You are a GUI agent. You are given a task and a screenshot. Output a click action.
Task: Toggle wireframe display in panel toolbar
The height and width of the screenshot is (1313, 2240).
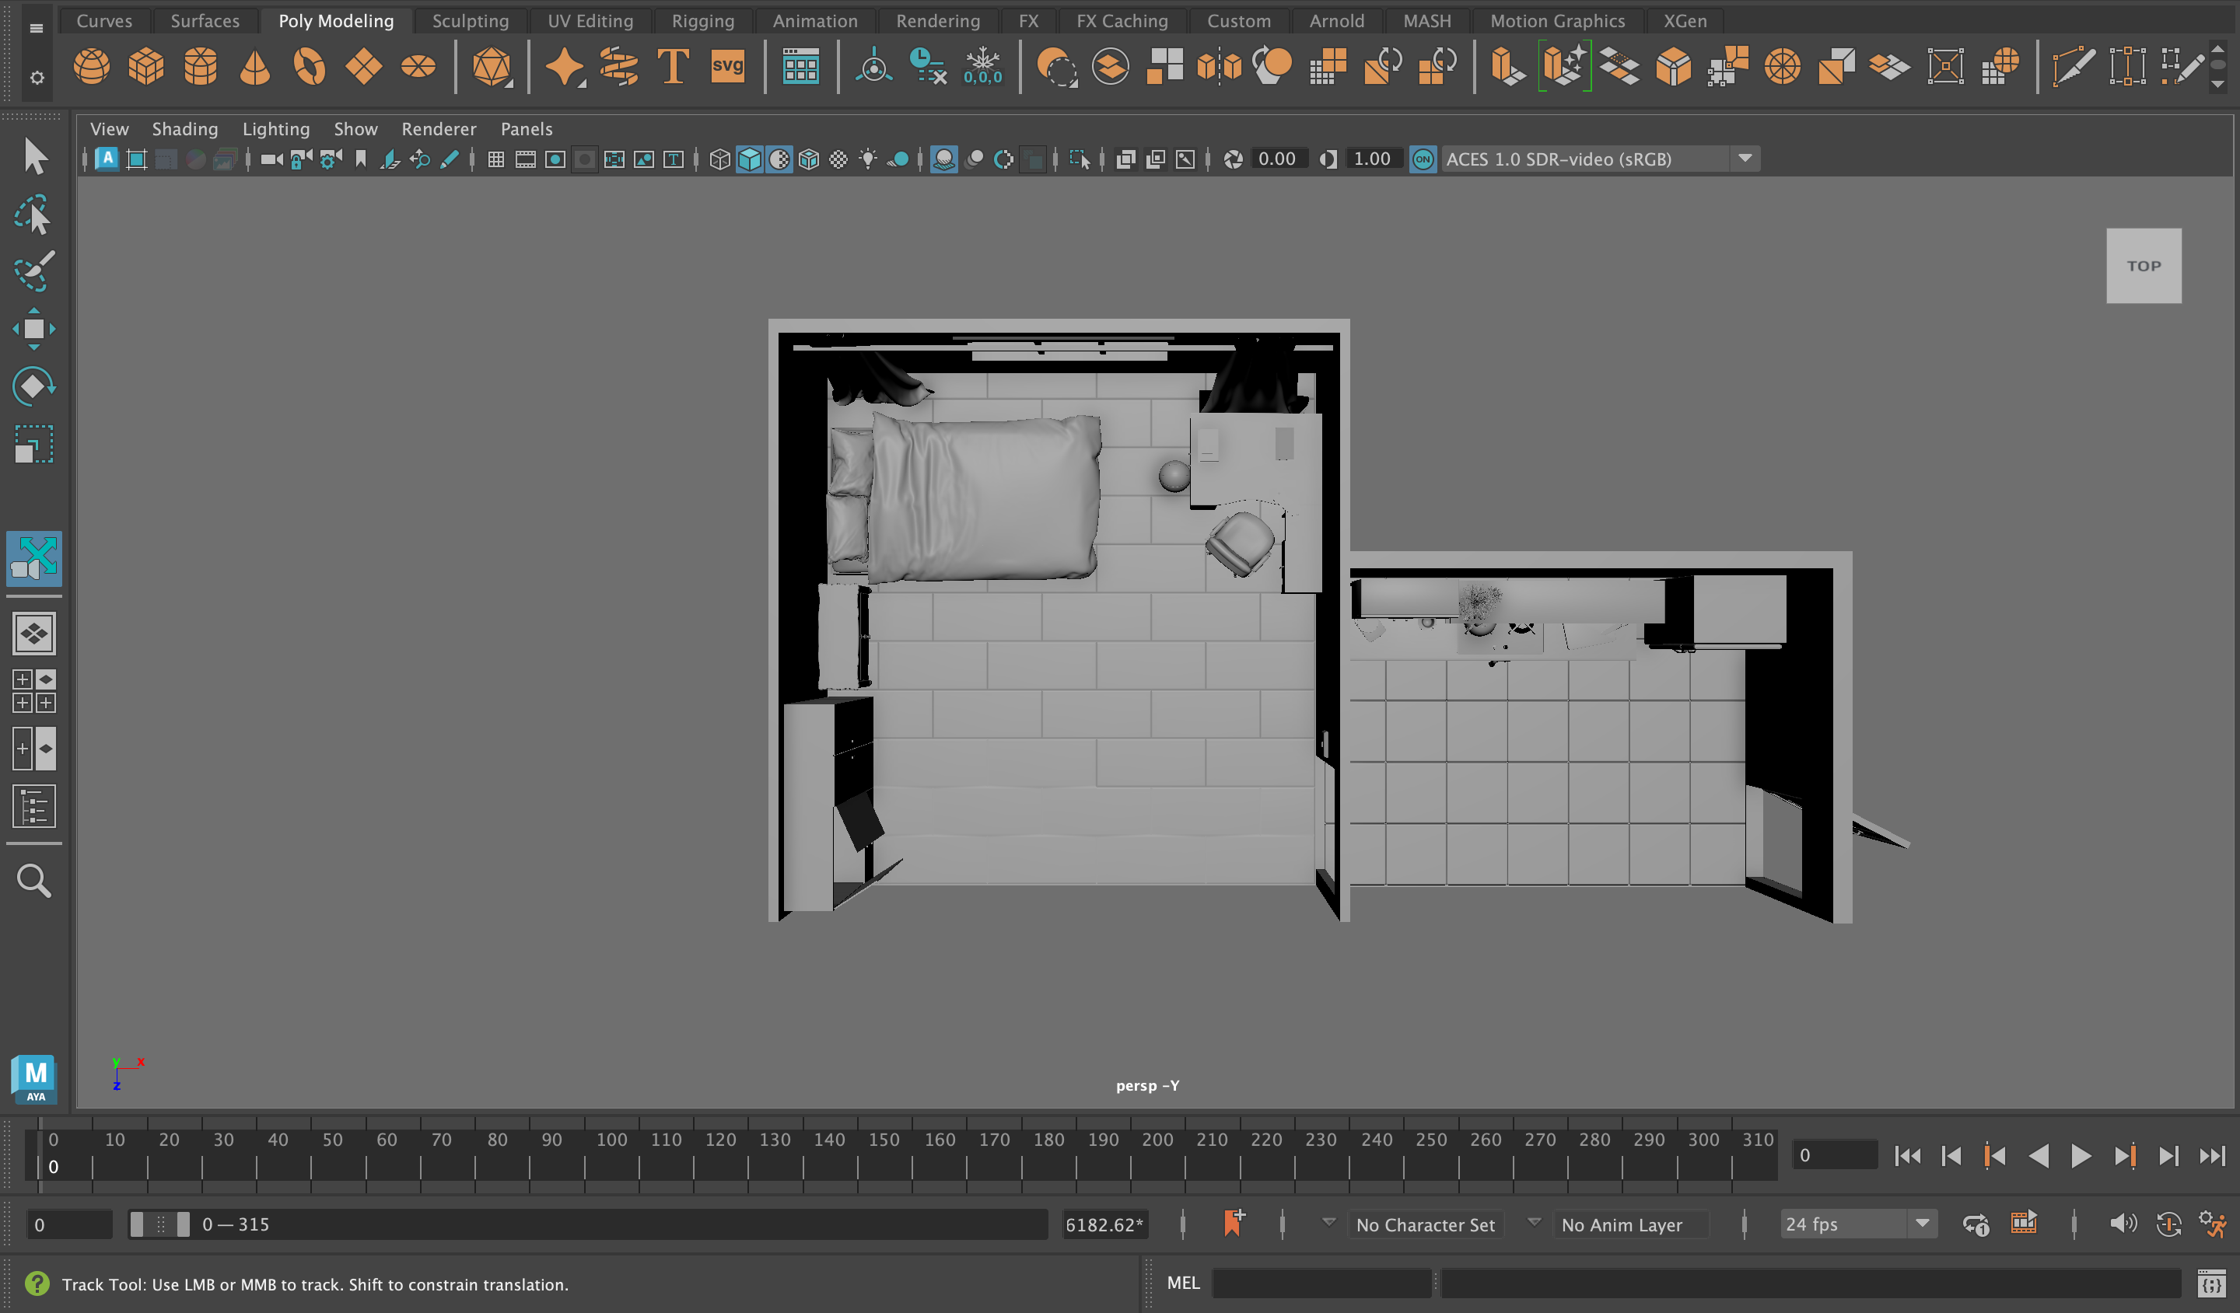(720, 159)
